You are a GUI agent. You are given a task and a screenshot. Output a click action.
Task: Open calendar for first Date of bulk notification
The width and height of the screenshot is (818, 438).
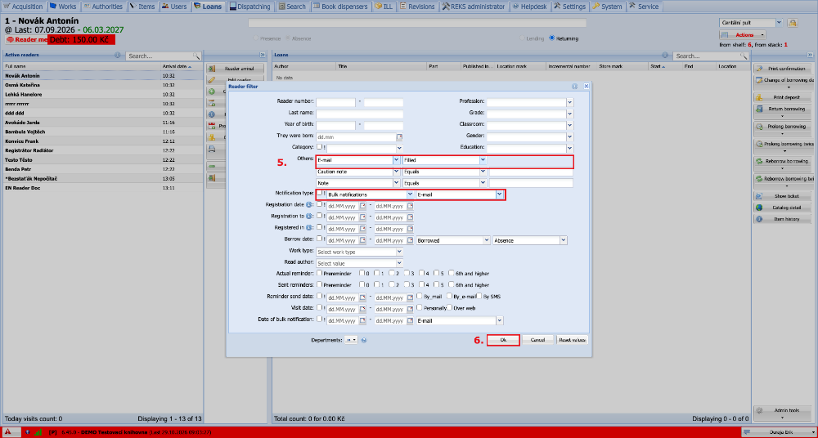tap(363, 321)
